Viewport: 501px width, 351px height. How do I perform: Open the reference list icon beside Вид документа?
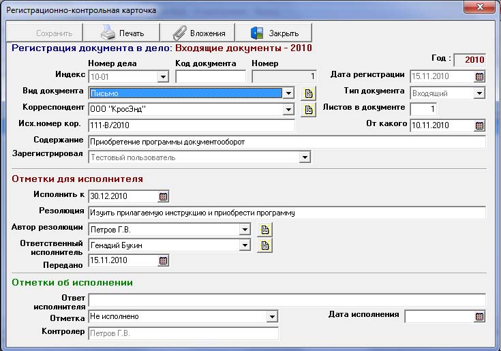307,93
